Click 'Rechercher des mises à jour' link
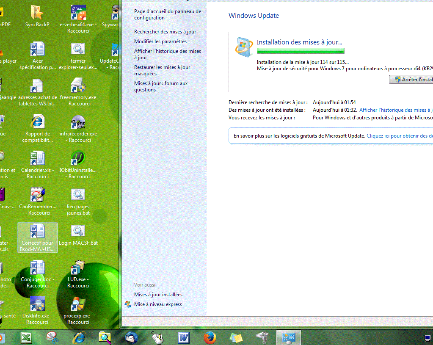Image resolution: width=433 pixels, height=345 pixels. click(x=165, y=32)
